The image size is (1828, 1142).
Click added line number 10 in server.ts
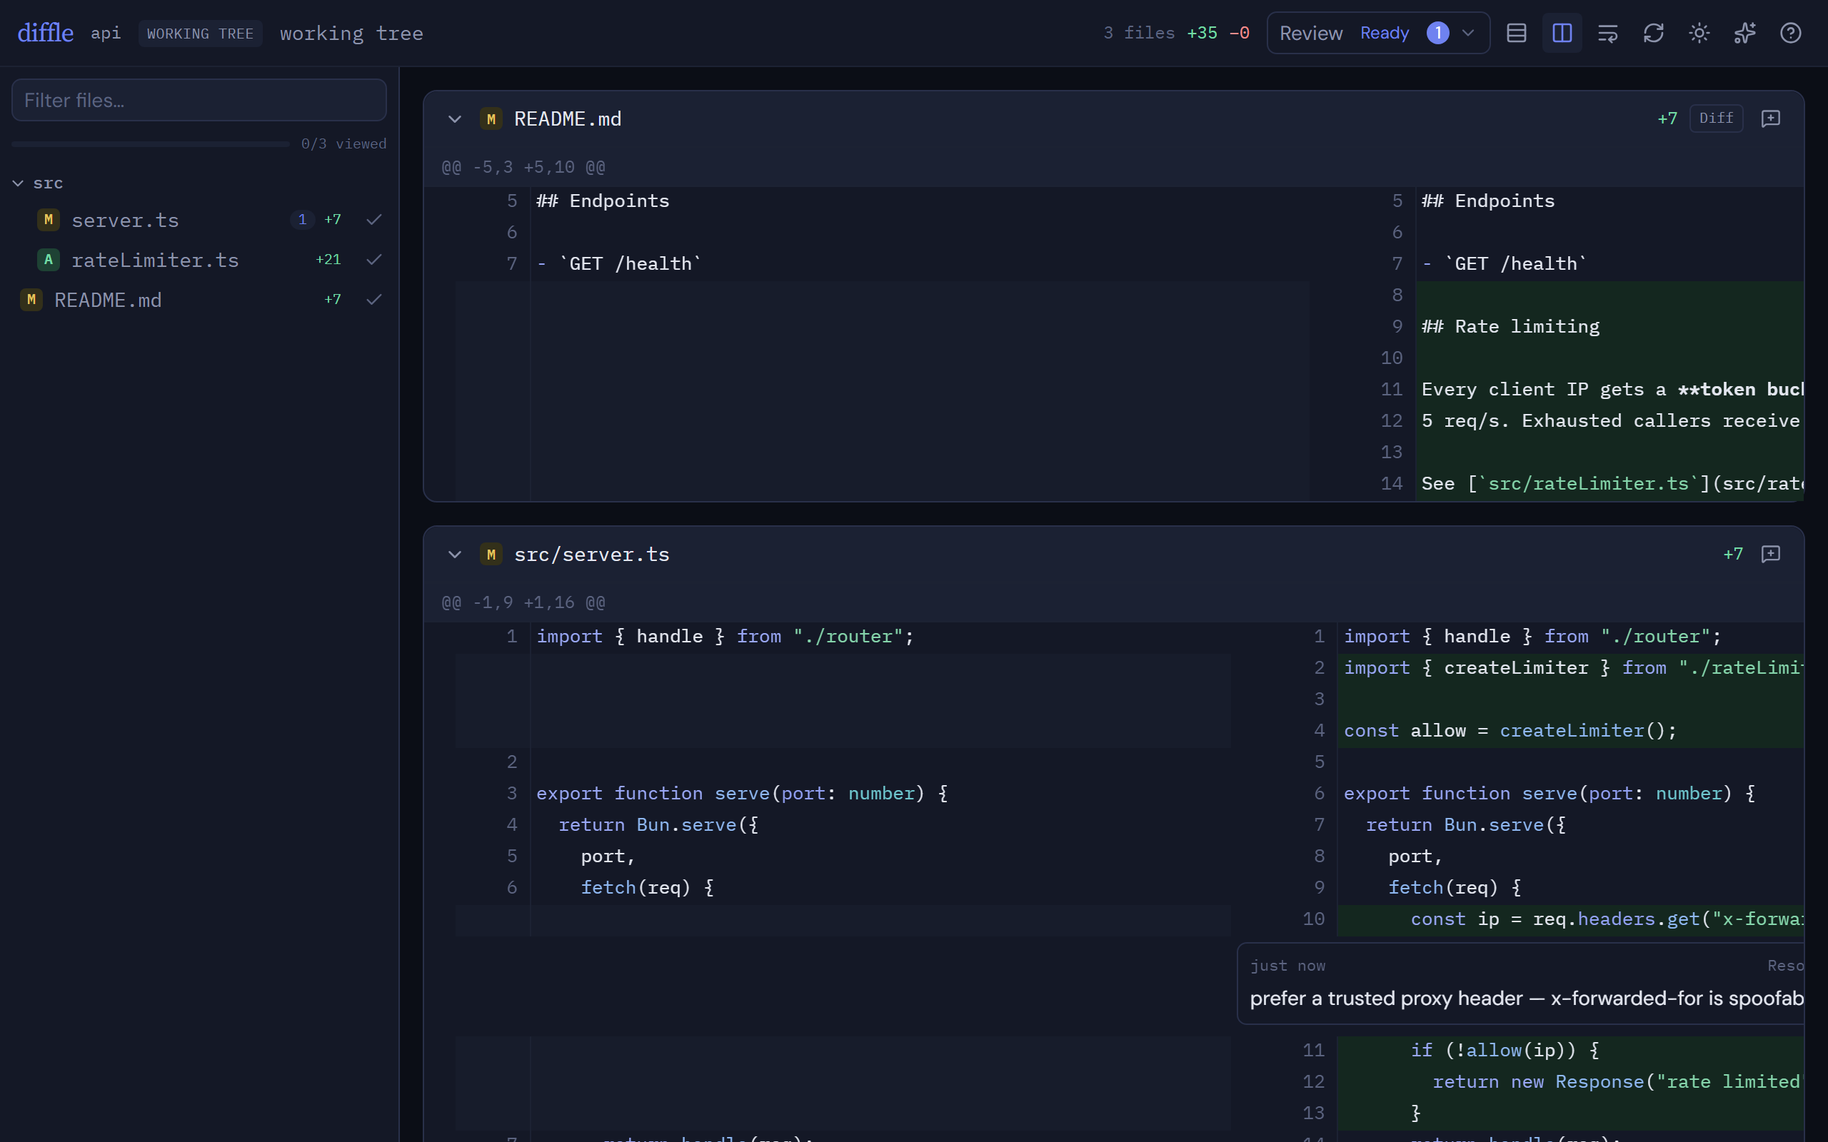[x=1314, y=919]
